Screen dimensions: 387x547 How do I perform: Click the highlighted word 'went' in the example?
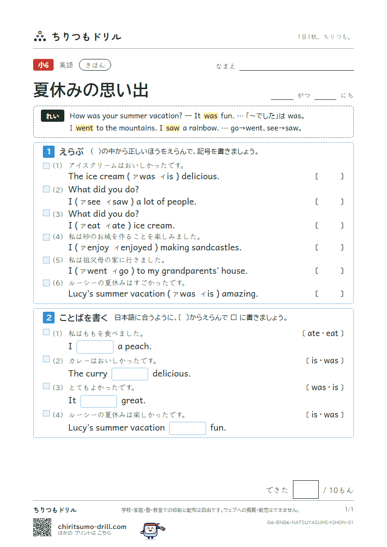click(84, 128)
